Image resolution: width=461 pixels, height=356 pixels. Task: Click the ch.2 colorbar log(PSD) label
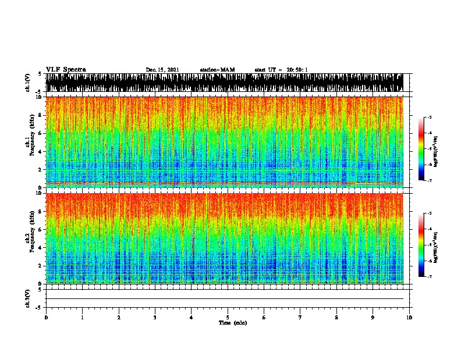[435, 247]
